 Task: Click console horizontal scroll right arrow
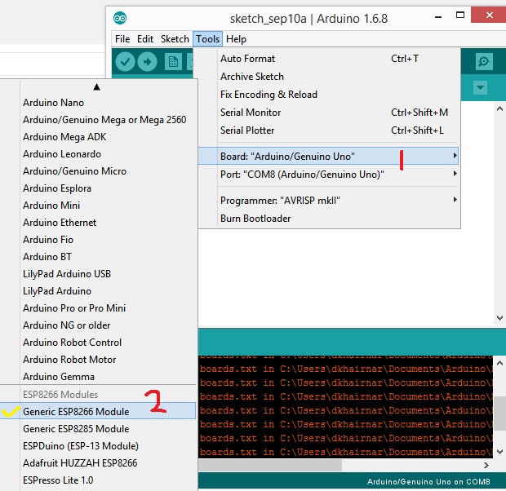pos(486,465)
